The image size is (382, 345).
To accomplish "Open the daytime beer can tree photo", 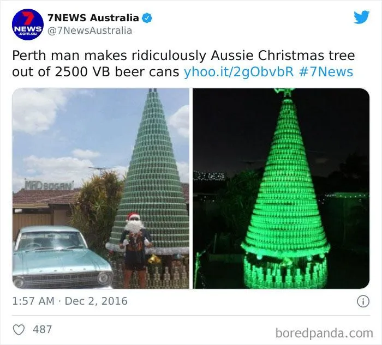I will [101, 189].
